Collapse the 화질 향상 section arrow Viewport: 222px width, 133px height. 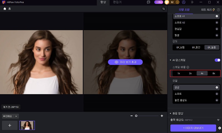pyautogui.click(x=170, y=114)
